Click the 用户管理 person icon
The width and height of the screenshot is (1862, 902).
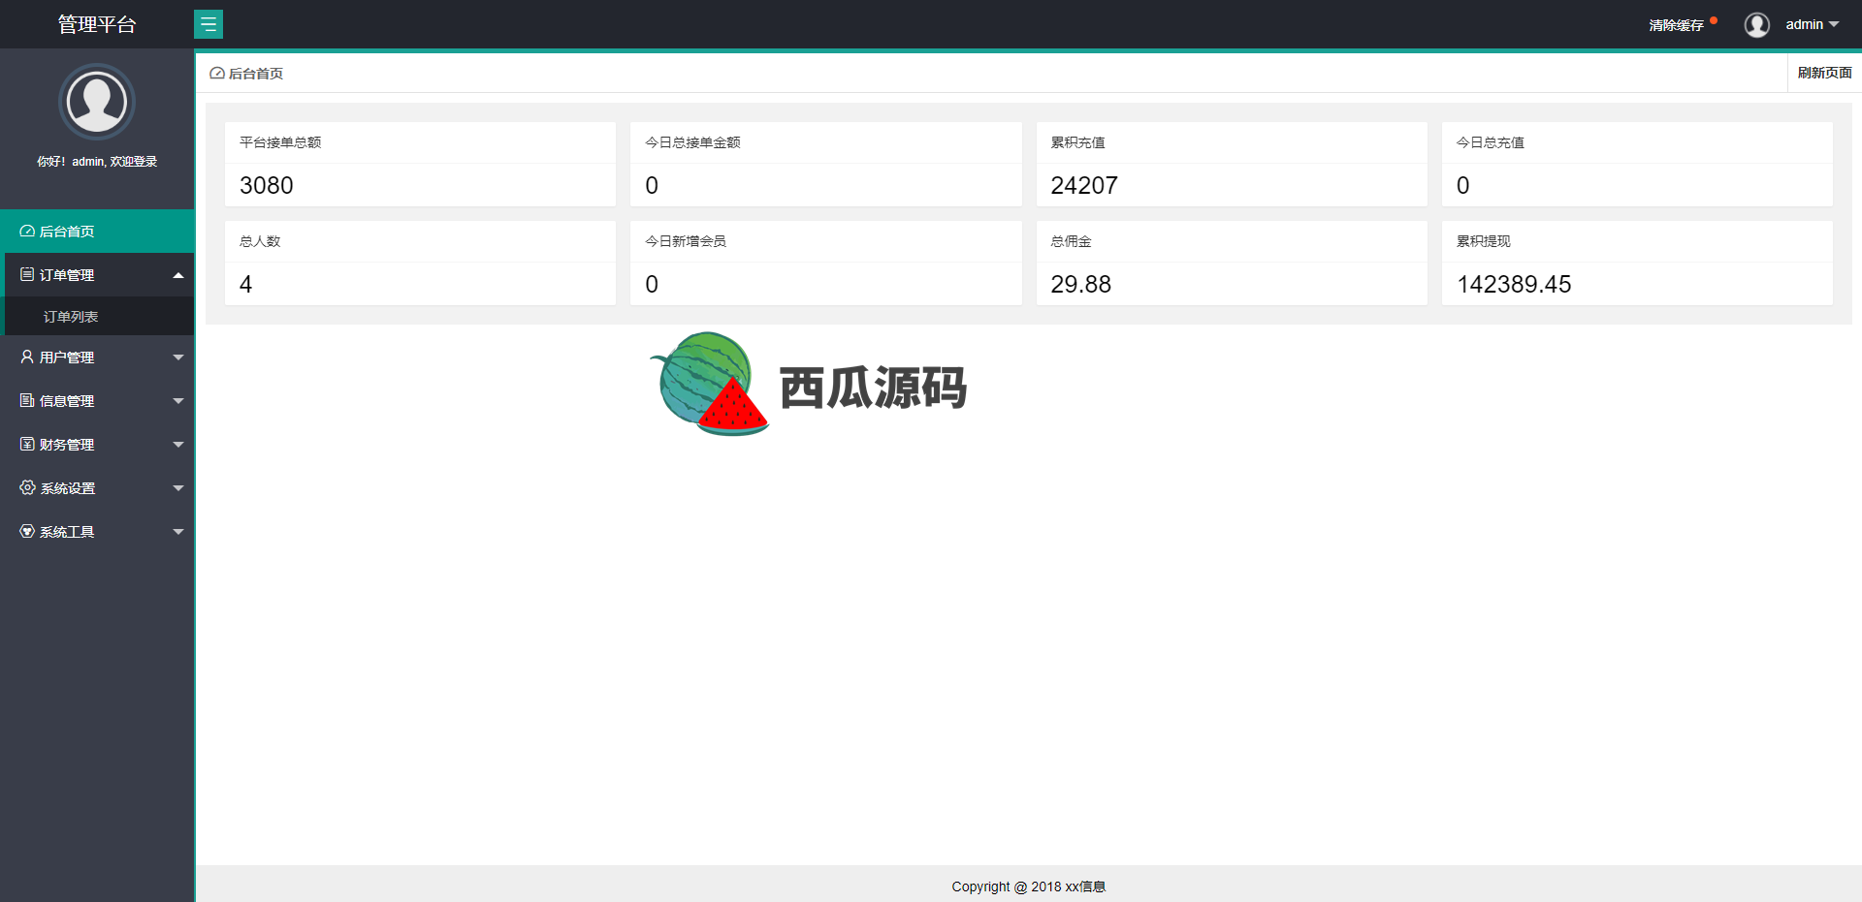click(x=27, y=358)
